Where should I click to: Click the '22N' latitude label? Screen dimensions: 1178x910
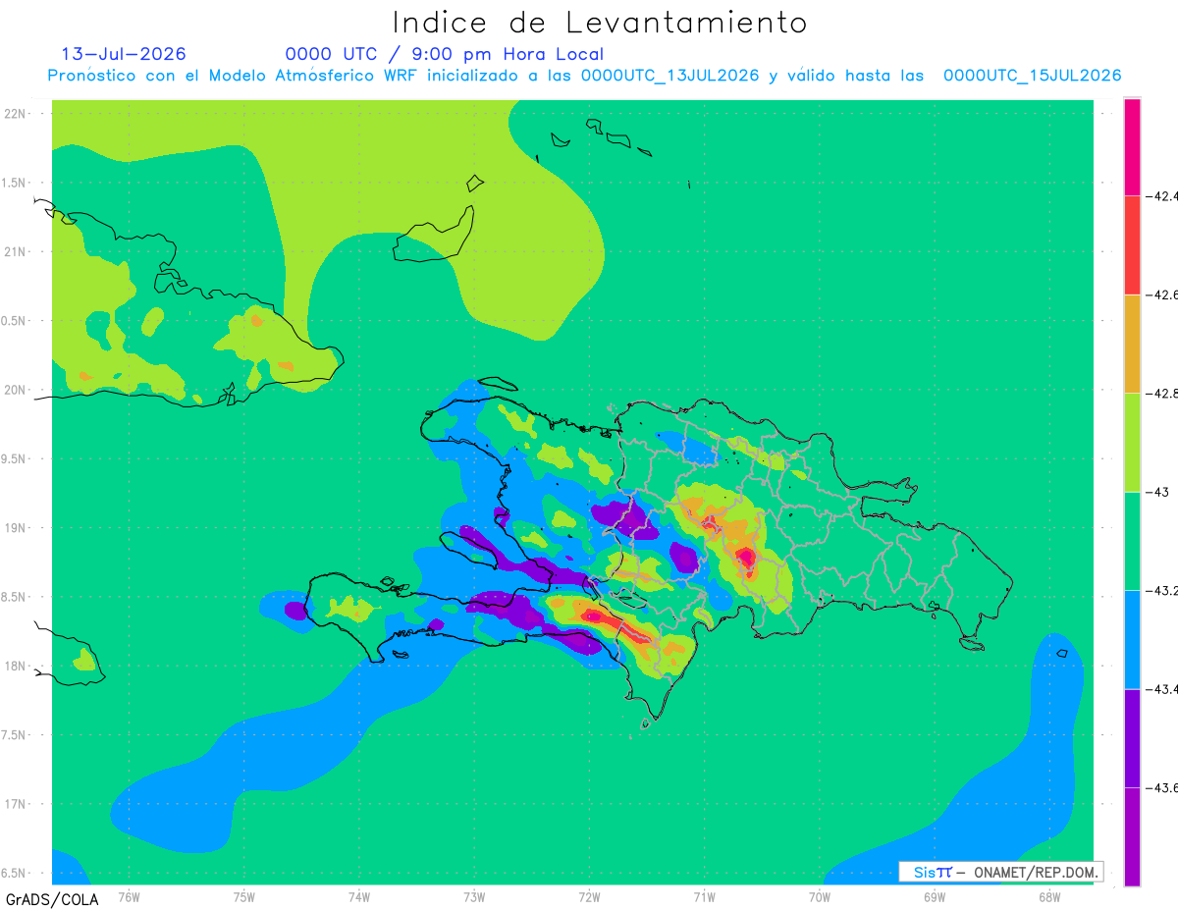point(15,113)
